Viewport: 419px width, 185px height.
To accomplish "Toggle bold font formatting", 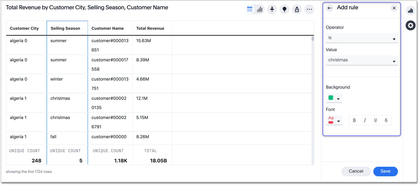I will [x=354, y=120].
